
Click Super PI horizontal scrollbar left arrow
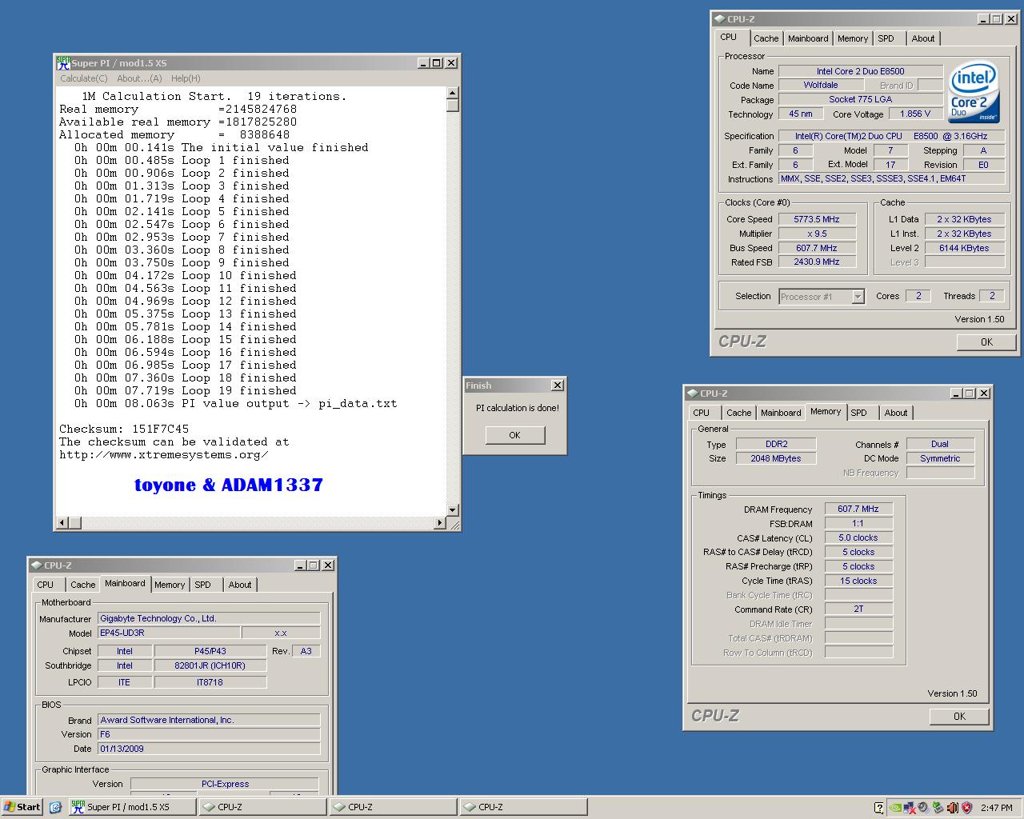click(x=62, y=523)
